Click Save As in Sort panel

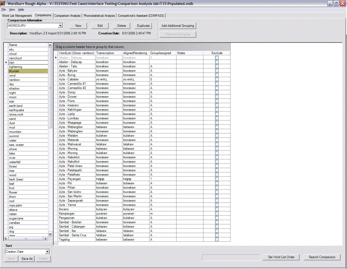[27, 259]
